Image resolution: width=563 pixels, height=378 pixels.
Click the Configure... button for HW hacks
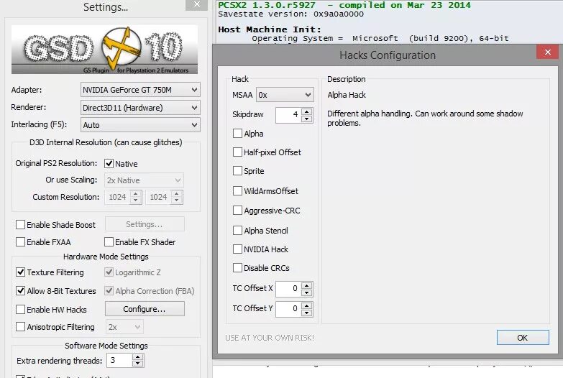coord(145,309)
